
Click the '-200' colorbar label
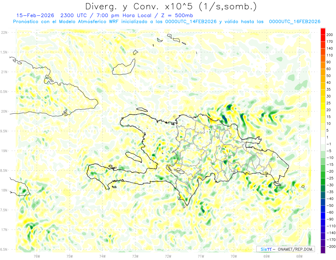(331, 247)
